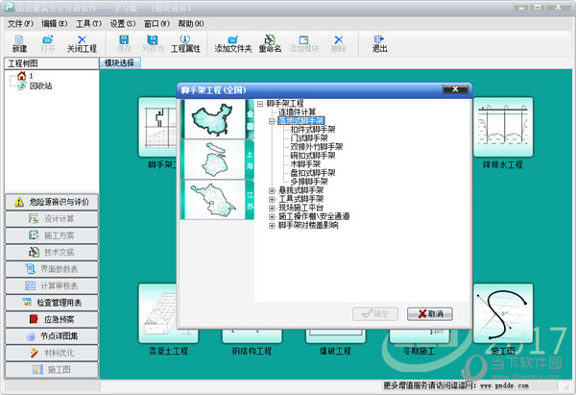Open 施工图 sidebar button
The height and width of the screenshot is (395, 576).
pos(52,370)
